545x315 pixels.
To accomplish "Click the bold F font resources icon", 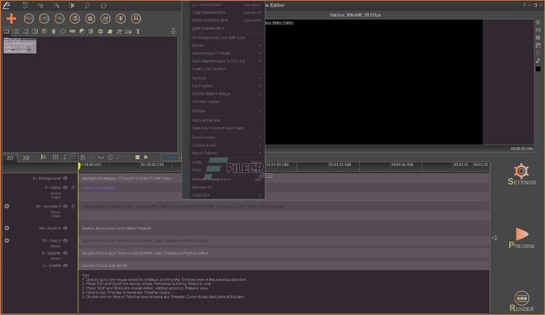I will tap(53, 31).
